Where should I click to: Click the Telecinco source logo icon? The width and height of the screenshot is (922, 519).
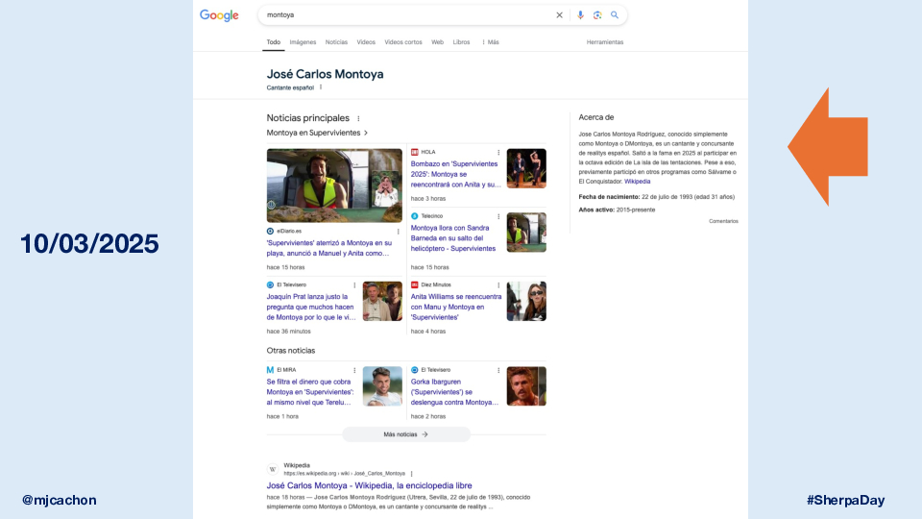pos(415,216)
